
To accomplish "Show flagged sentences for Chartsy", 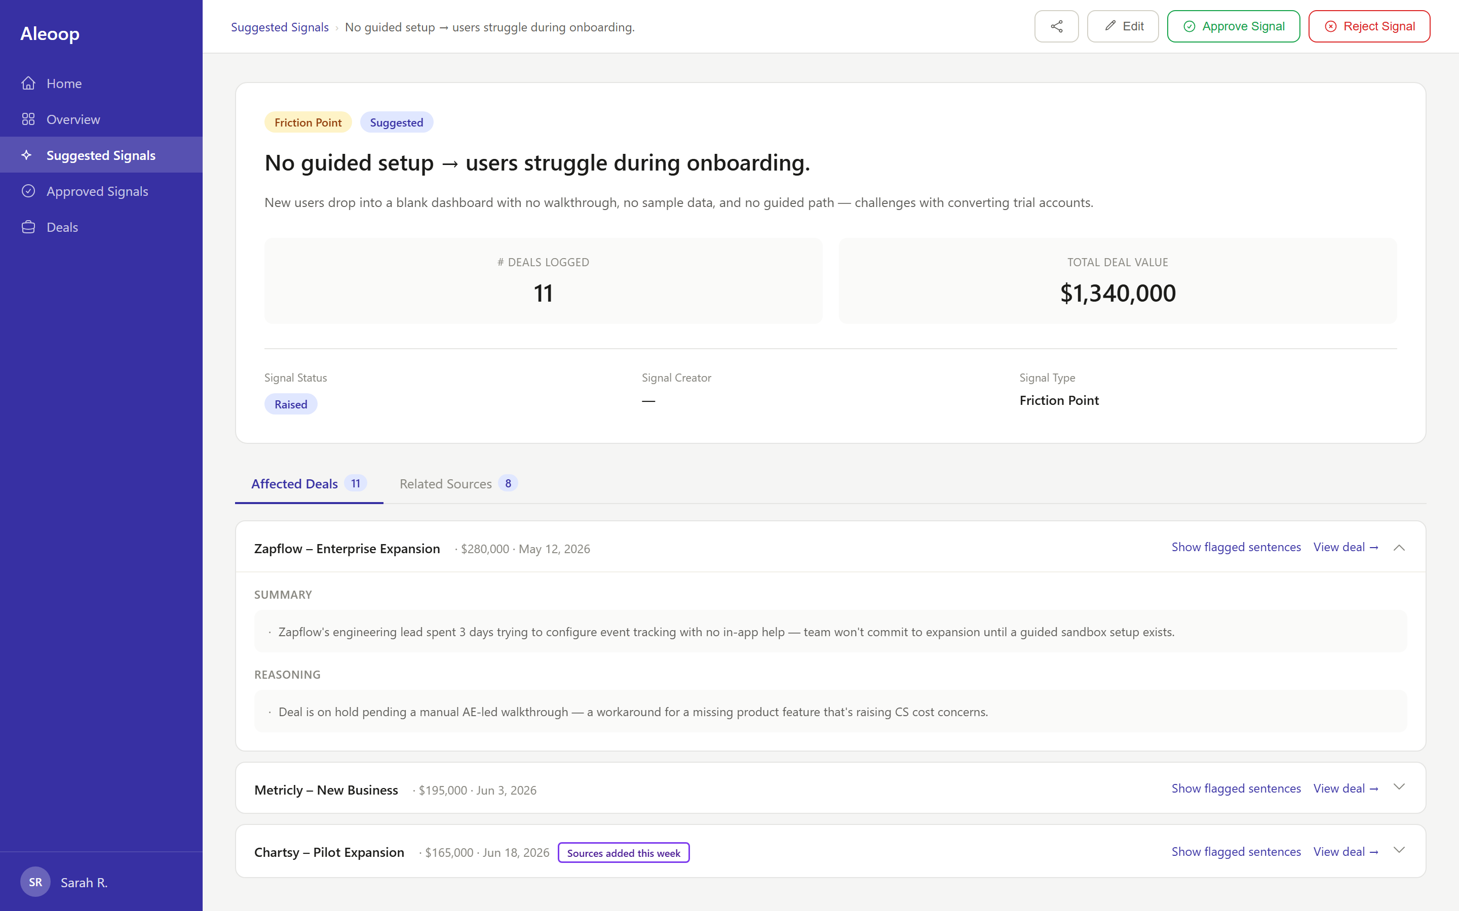I will pyautogui.click(x=1236, y=851).
